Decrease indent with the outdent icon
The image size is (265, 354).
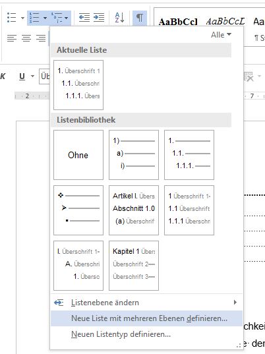[84, 18]
